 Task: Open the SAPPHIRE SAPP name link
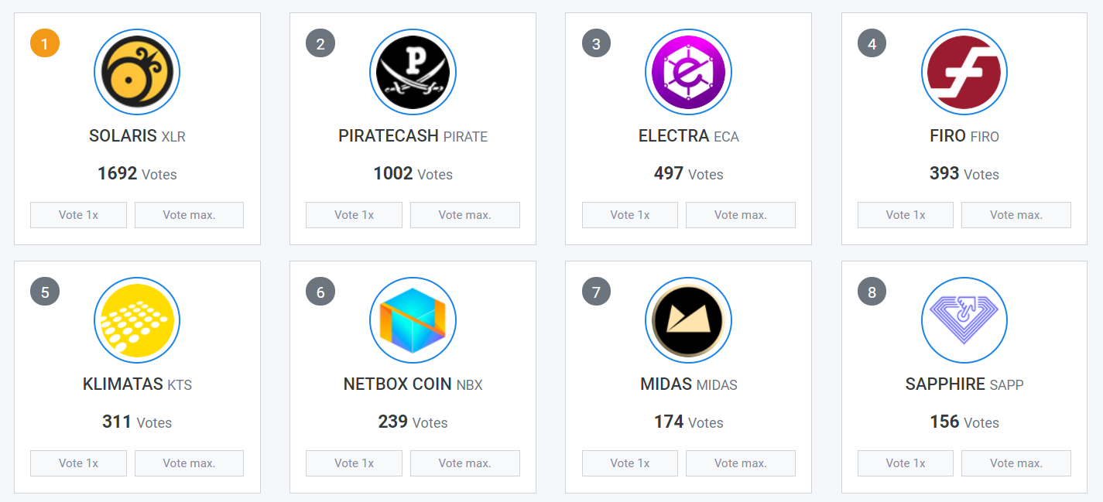tap(964, 384)
